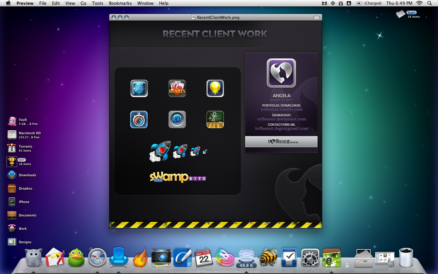Screen dimensions: 438x274
Task: Open the Bookmarks menu
Action: 120,3
